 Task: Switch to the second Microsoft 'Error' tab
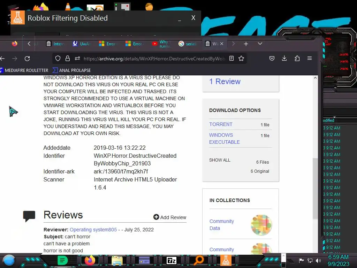coord(134,44)
